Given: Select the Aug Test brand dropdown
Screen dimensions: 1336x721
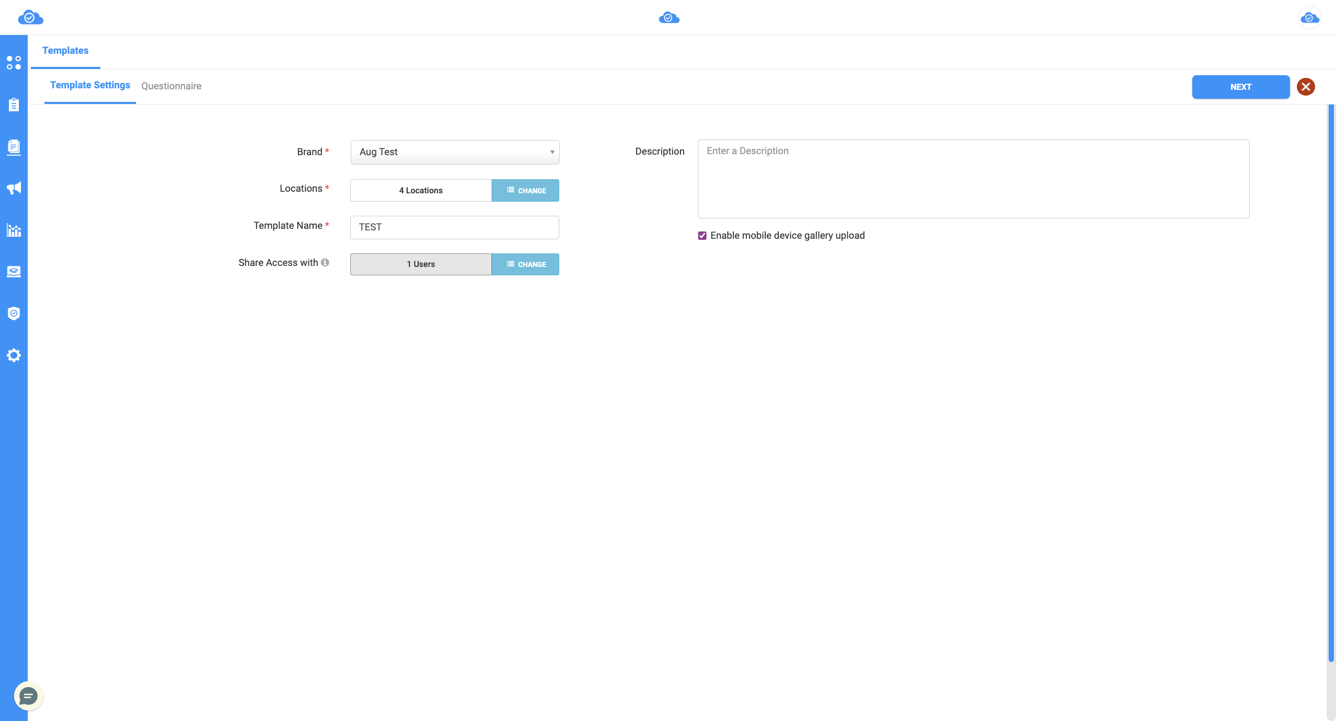Looking at the screenshot, I should pos(454,151).
